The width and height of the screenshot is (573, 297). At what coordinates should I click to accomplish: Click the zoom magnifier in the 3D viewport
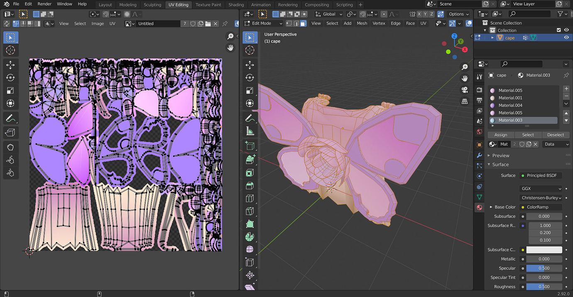[x=465, y=67]
